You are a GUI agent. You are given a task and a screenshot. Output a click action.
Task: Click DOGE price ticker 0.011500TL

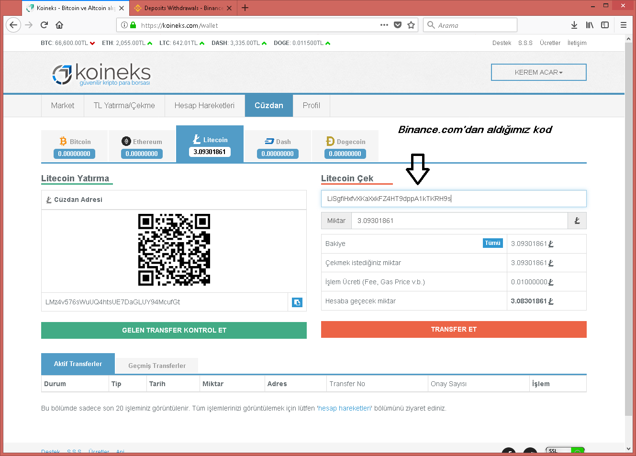302,43
